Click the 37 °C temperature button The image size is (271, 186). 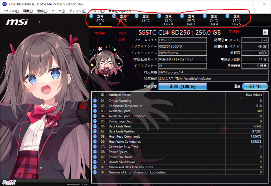[255, 86]
